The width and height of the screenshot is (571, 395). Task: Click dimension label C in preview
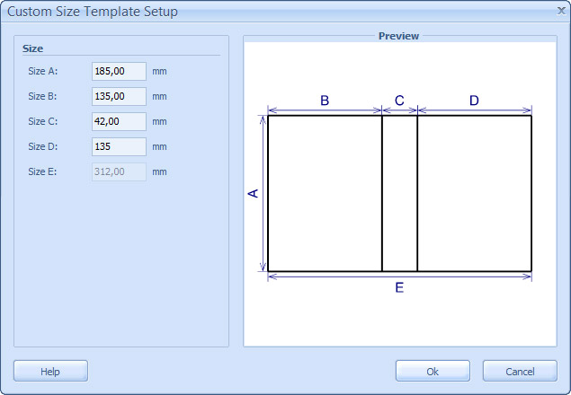[x=399, y=101]
